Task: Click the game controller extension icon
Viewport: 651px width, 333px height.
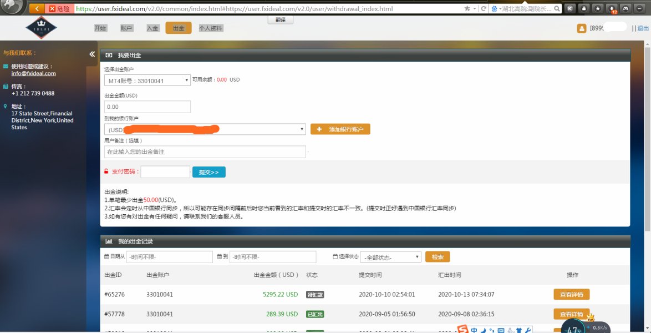Action: (x=626, y=9)
